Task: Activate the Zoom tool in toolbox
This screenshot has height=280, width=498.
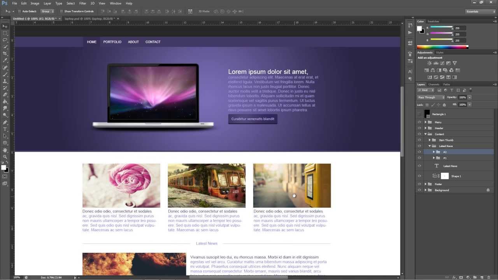Action: (5, 157)
